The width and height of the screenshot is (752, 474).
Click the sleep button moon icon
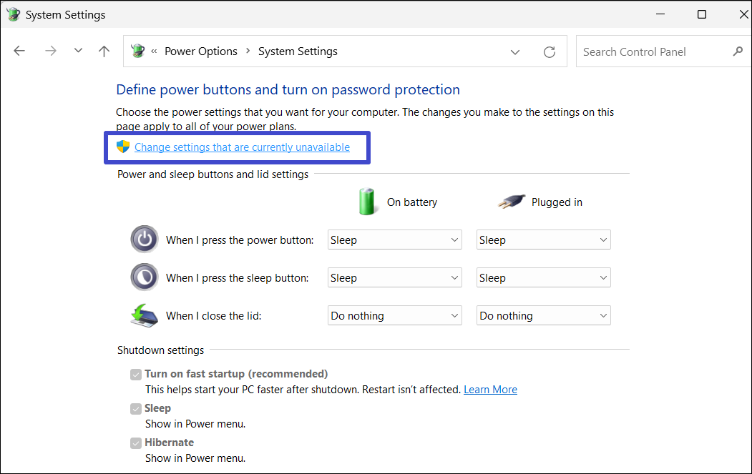[145, 277]
